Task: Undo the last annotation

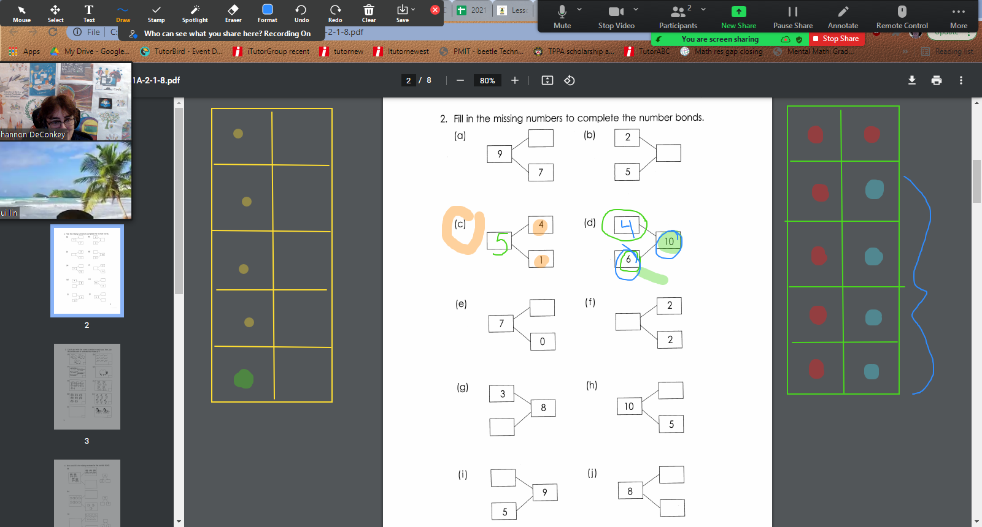Action: click(301, 13)
